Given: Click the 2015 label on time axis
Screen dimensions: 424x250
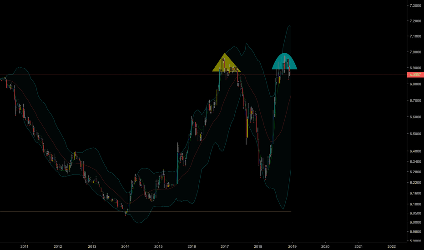Looking at the screenshot, I should 158,246.
